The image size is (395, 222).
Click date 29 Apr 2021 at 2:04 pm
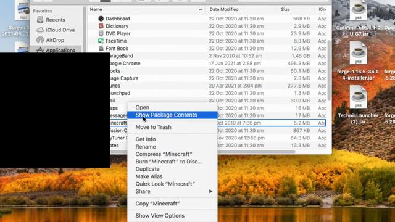coord(235,86)
